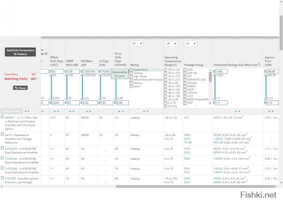Expand the Package Group OR dropdown
283x202 pixels.
point(190,44)
